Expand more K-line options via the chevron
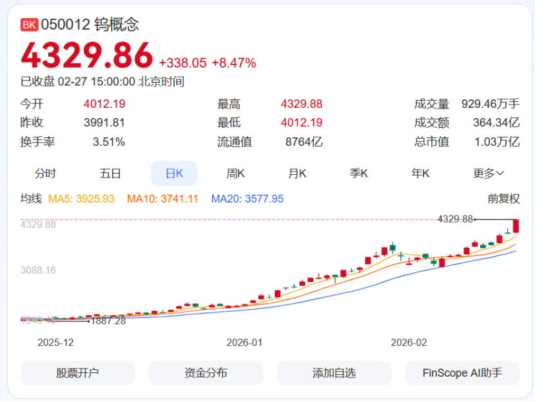Image resolution: width=535 pixels, height=402 pixels. [x=500, y=173]
